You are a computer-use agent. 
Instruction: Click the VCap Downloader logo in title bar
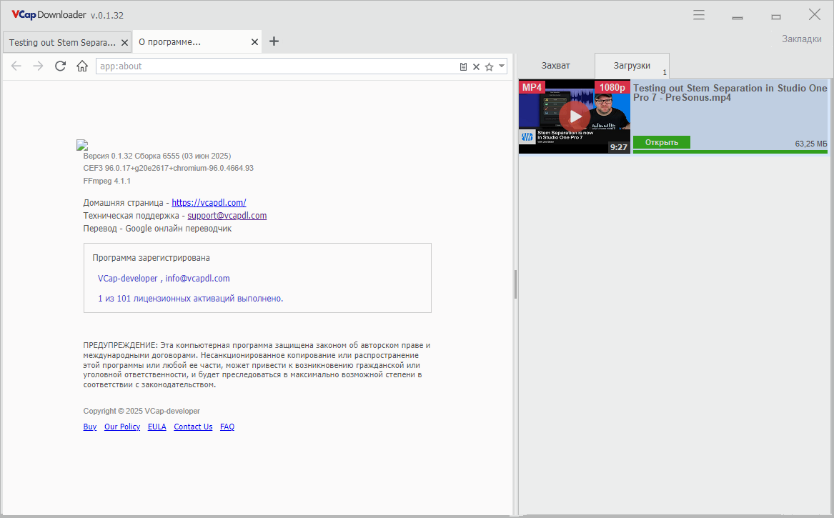[49, 15]
